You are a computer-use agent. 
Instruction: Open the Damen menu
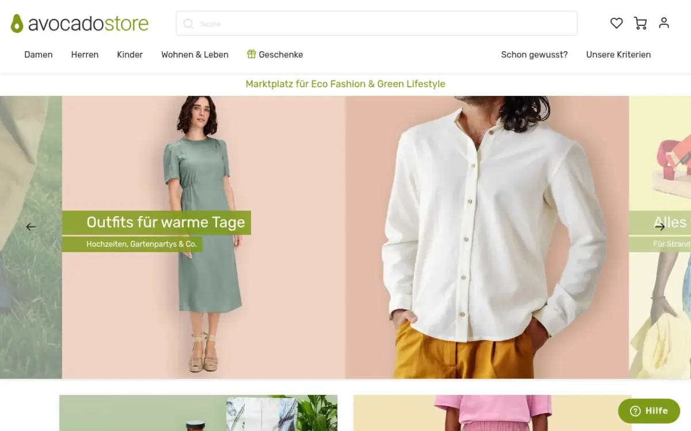39,55
